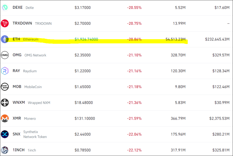This screenshot has width=233, height=156.
Task: Click the Raydium hexagon logo icon
Action: click(x=5, y=71)
